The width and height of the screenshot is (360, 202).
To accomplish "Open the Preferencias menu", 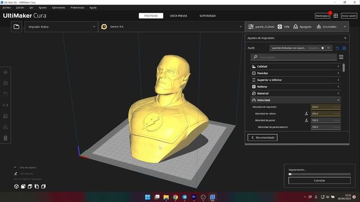I will pos(78,7).
